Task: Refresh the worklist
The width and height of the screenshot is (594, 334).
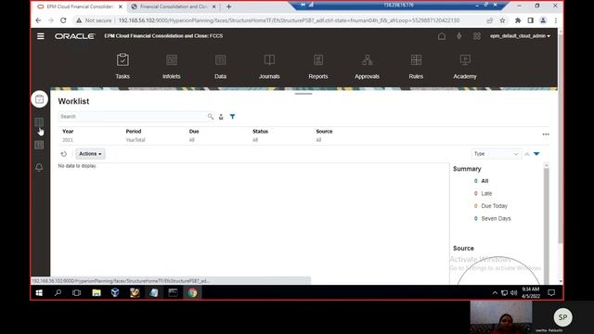Action: point(64,154)
